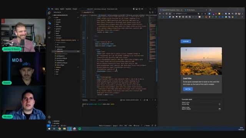
Task: Click the split editor icon above the code
Action: pos(153,12)
